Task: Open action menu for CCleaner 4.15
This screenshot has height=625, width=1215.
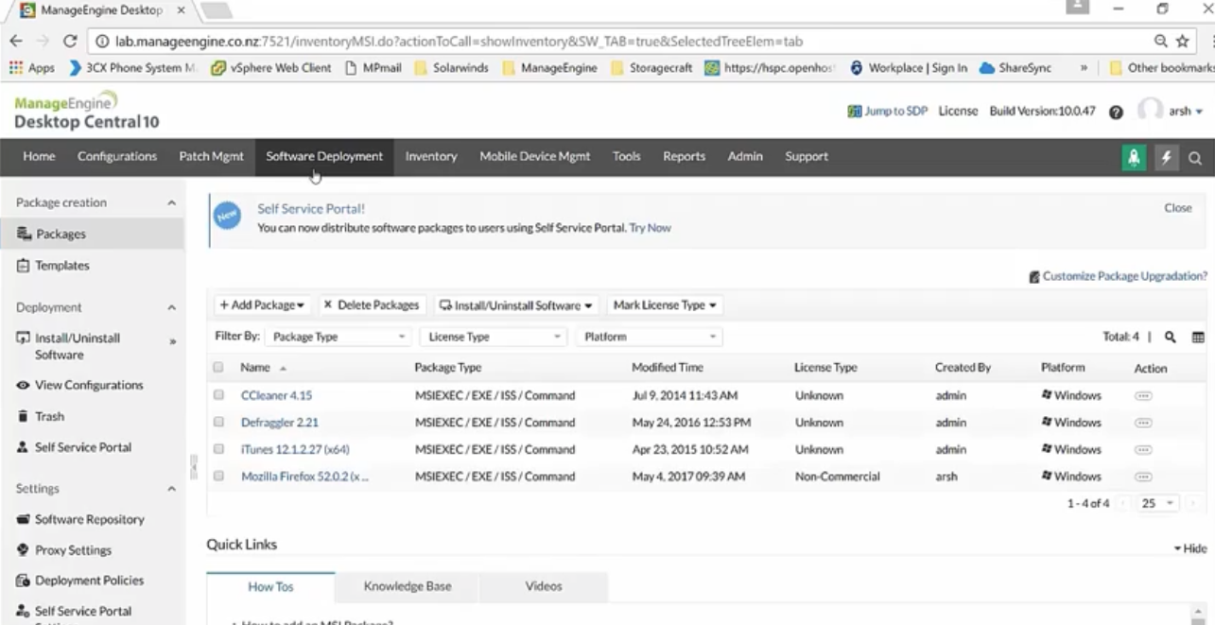Action: click(1143, 396)
